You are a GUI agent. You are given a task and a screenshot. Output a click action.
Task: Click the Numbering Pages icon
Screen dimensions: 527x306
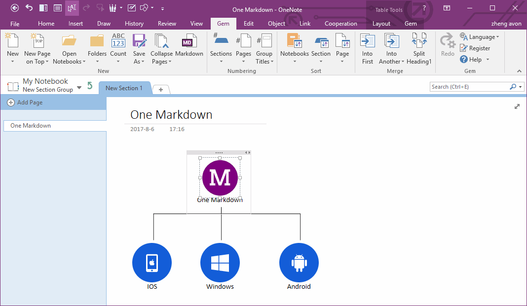[243, 40]
